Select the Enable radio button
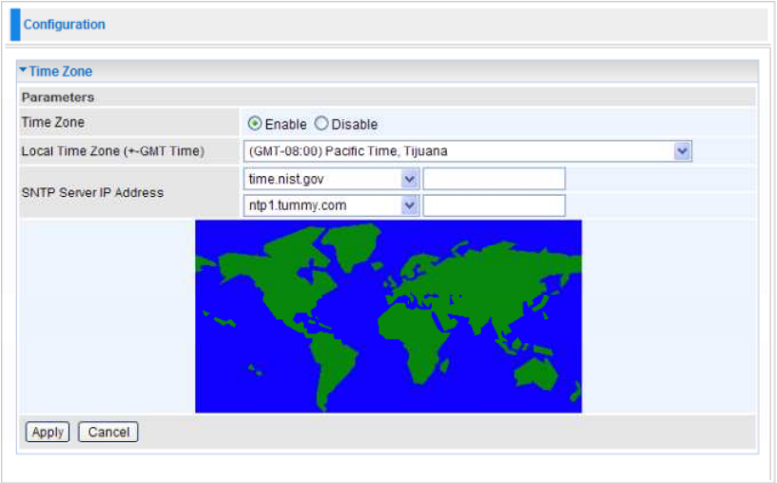 point(255,124)
